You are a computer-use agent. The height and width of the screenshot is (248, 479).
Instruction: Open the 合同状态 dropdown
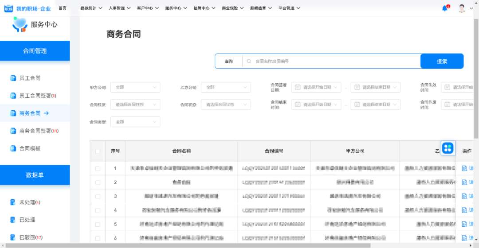click(x=226, y=105)
